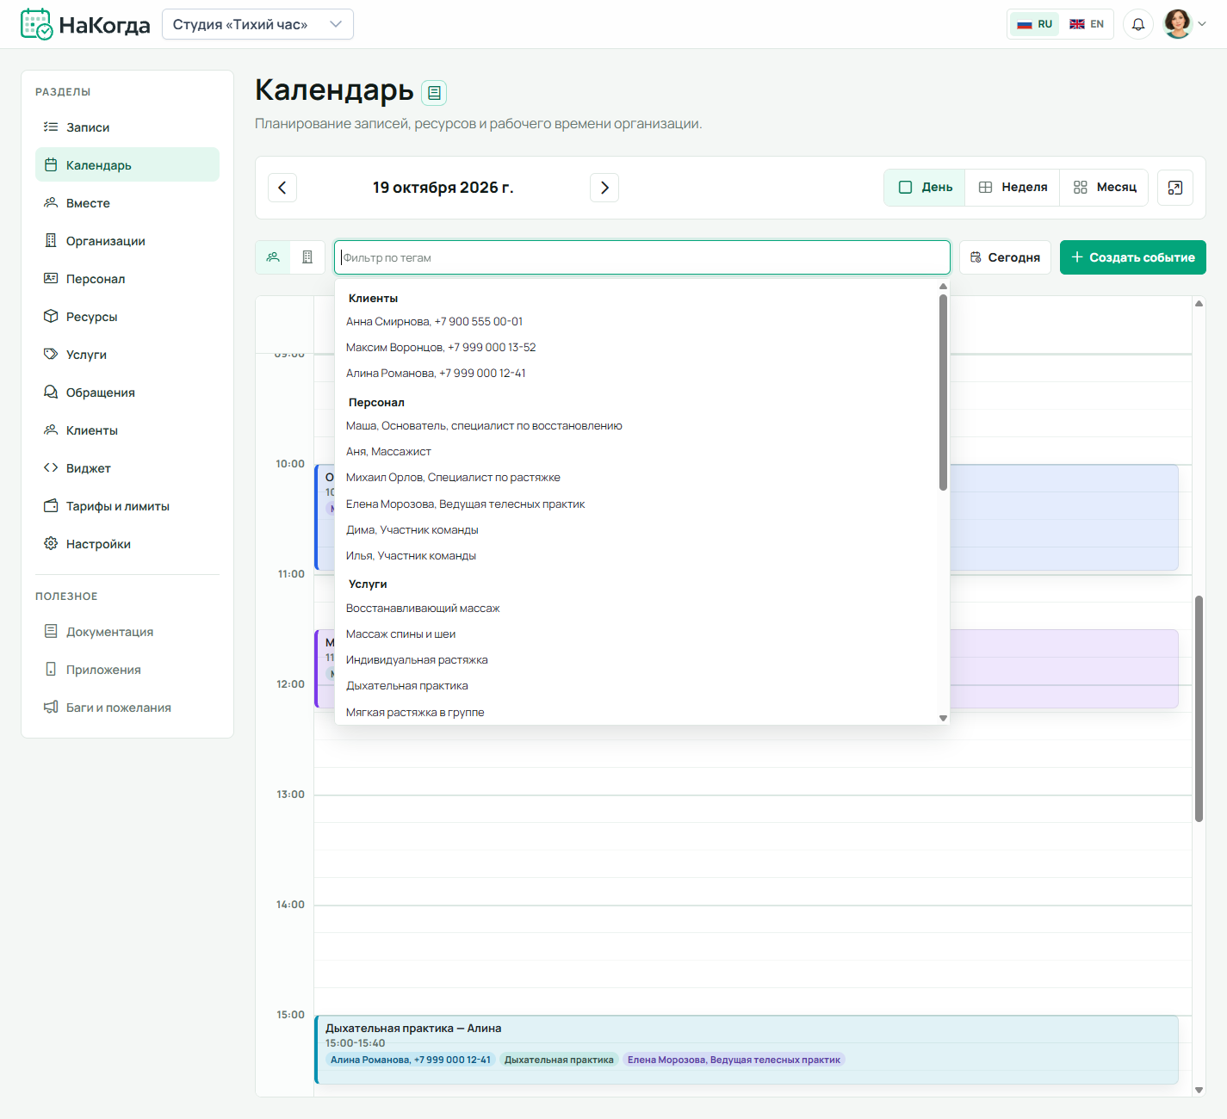Select the Неделя view tab
This screenshot has width=1227, height=1119.
tap(1013, 188)
